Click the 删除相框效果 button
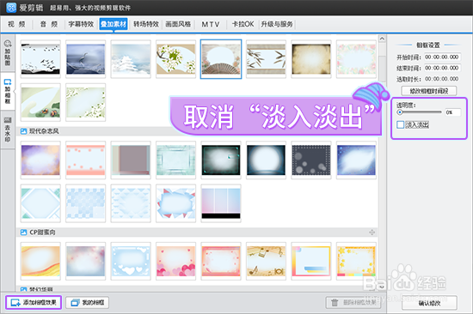This screenshot has height=314, width=473. (353, 303)
